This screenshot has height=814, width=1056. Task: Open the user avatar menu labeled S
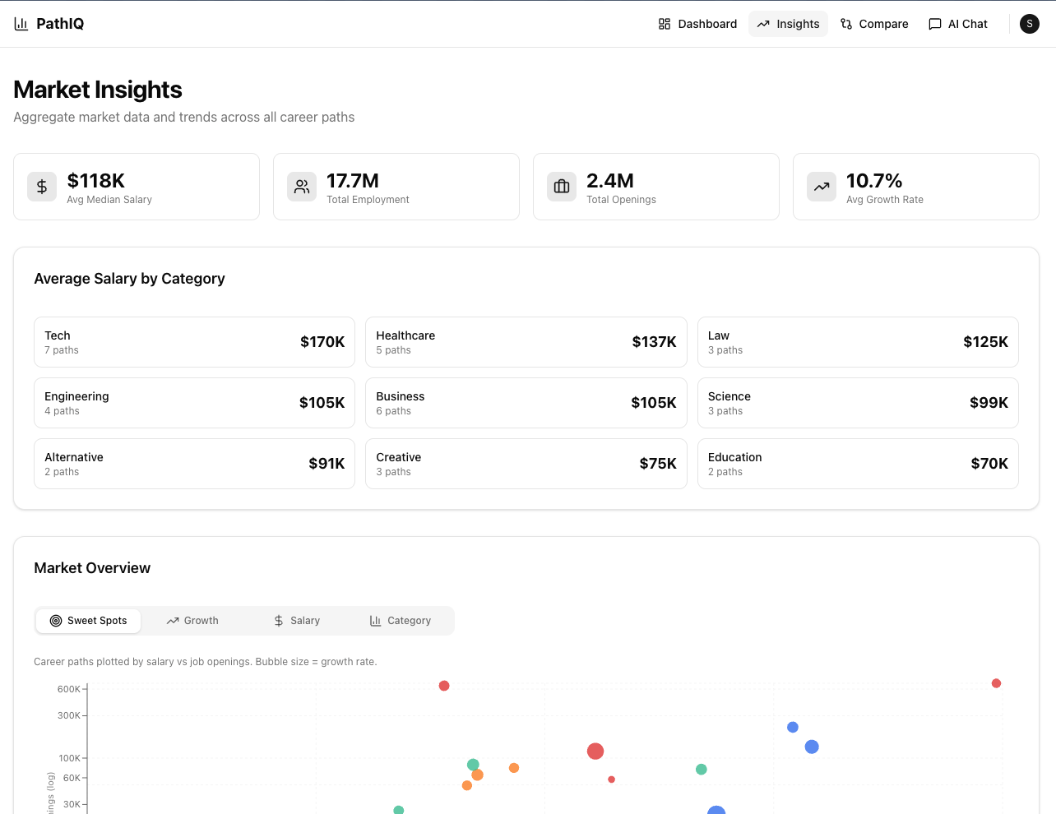(1030, 24)
